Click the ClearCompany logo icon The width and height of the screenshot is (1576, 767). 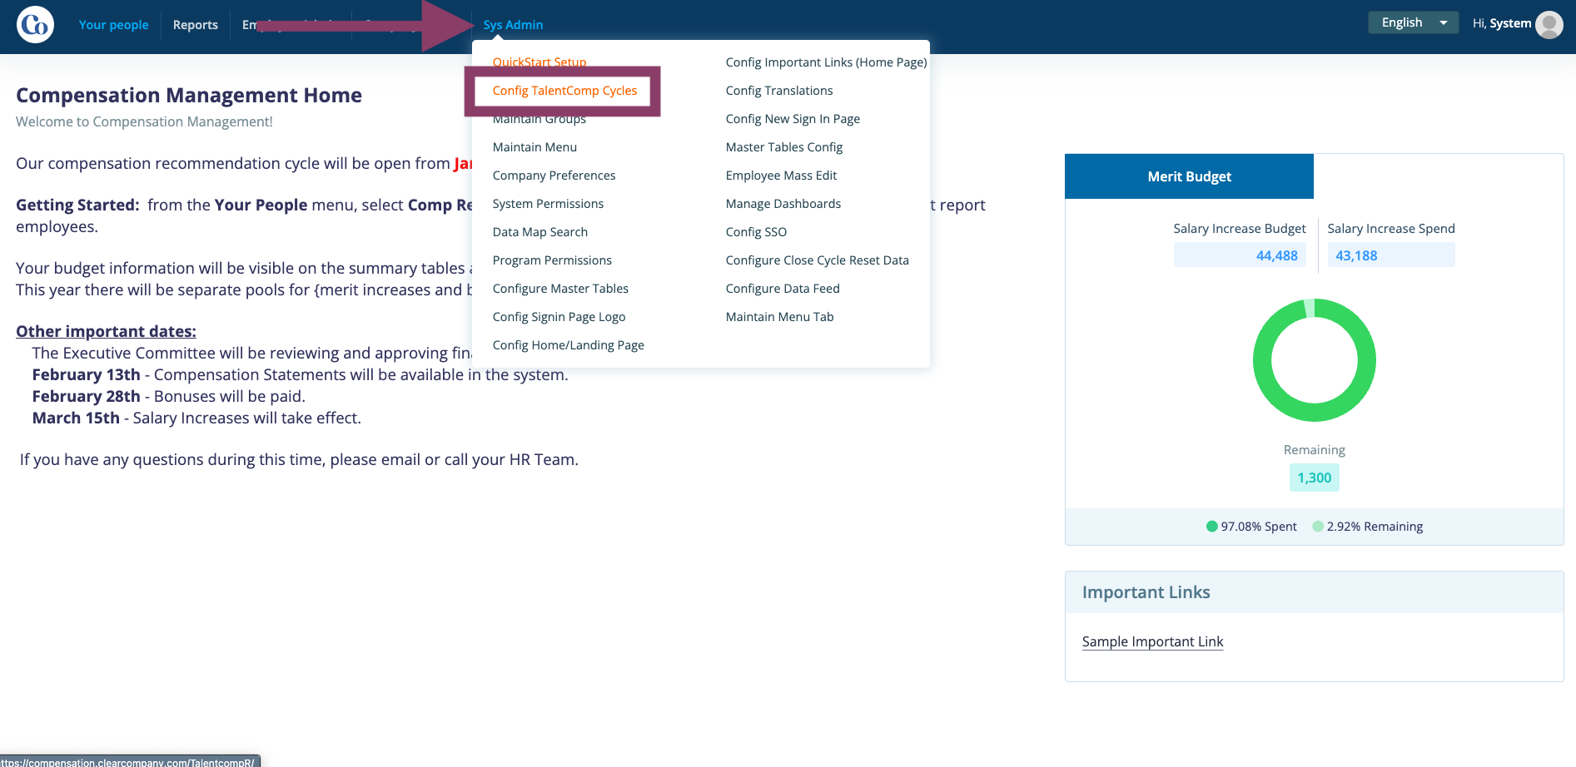[x=35, y=25]
